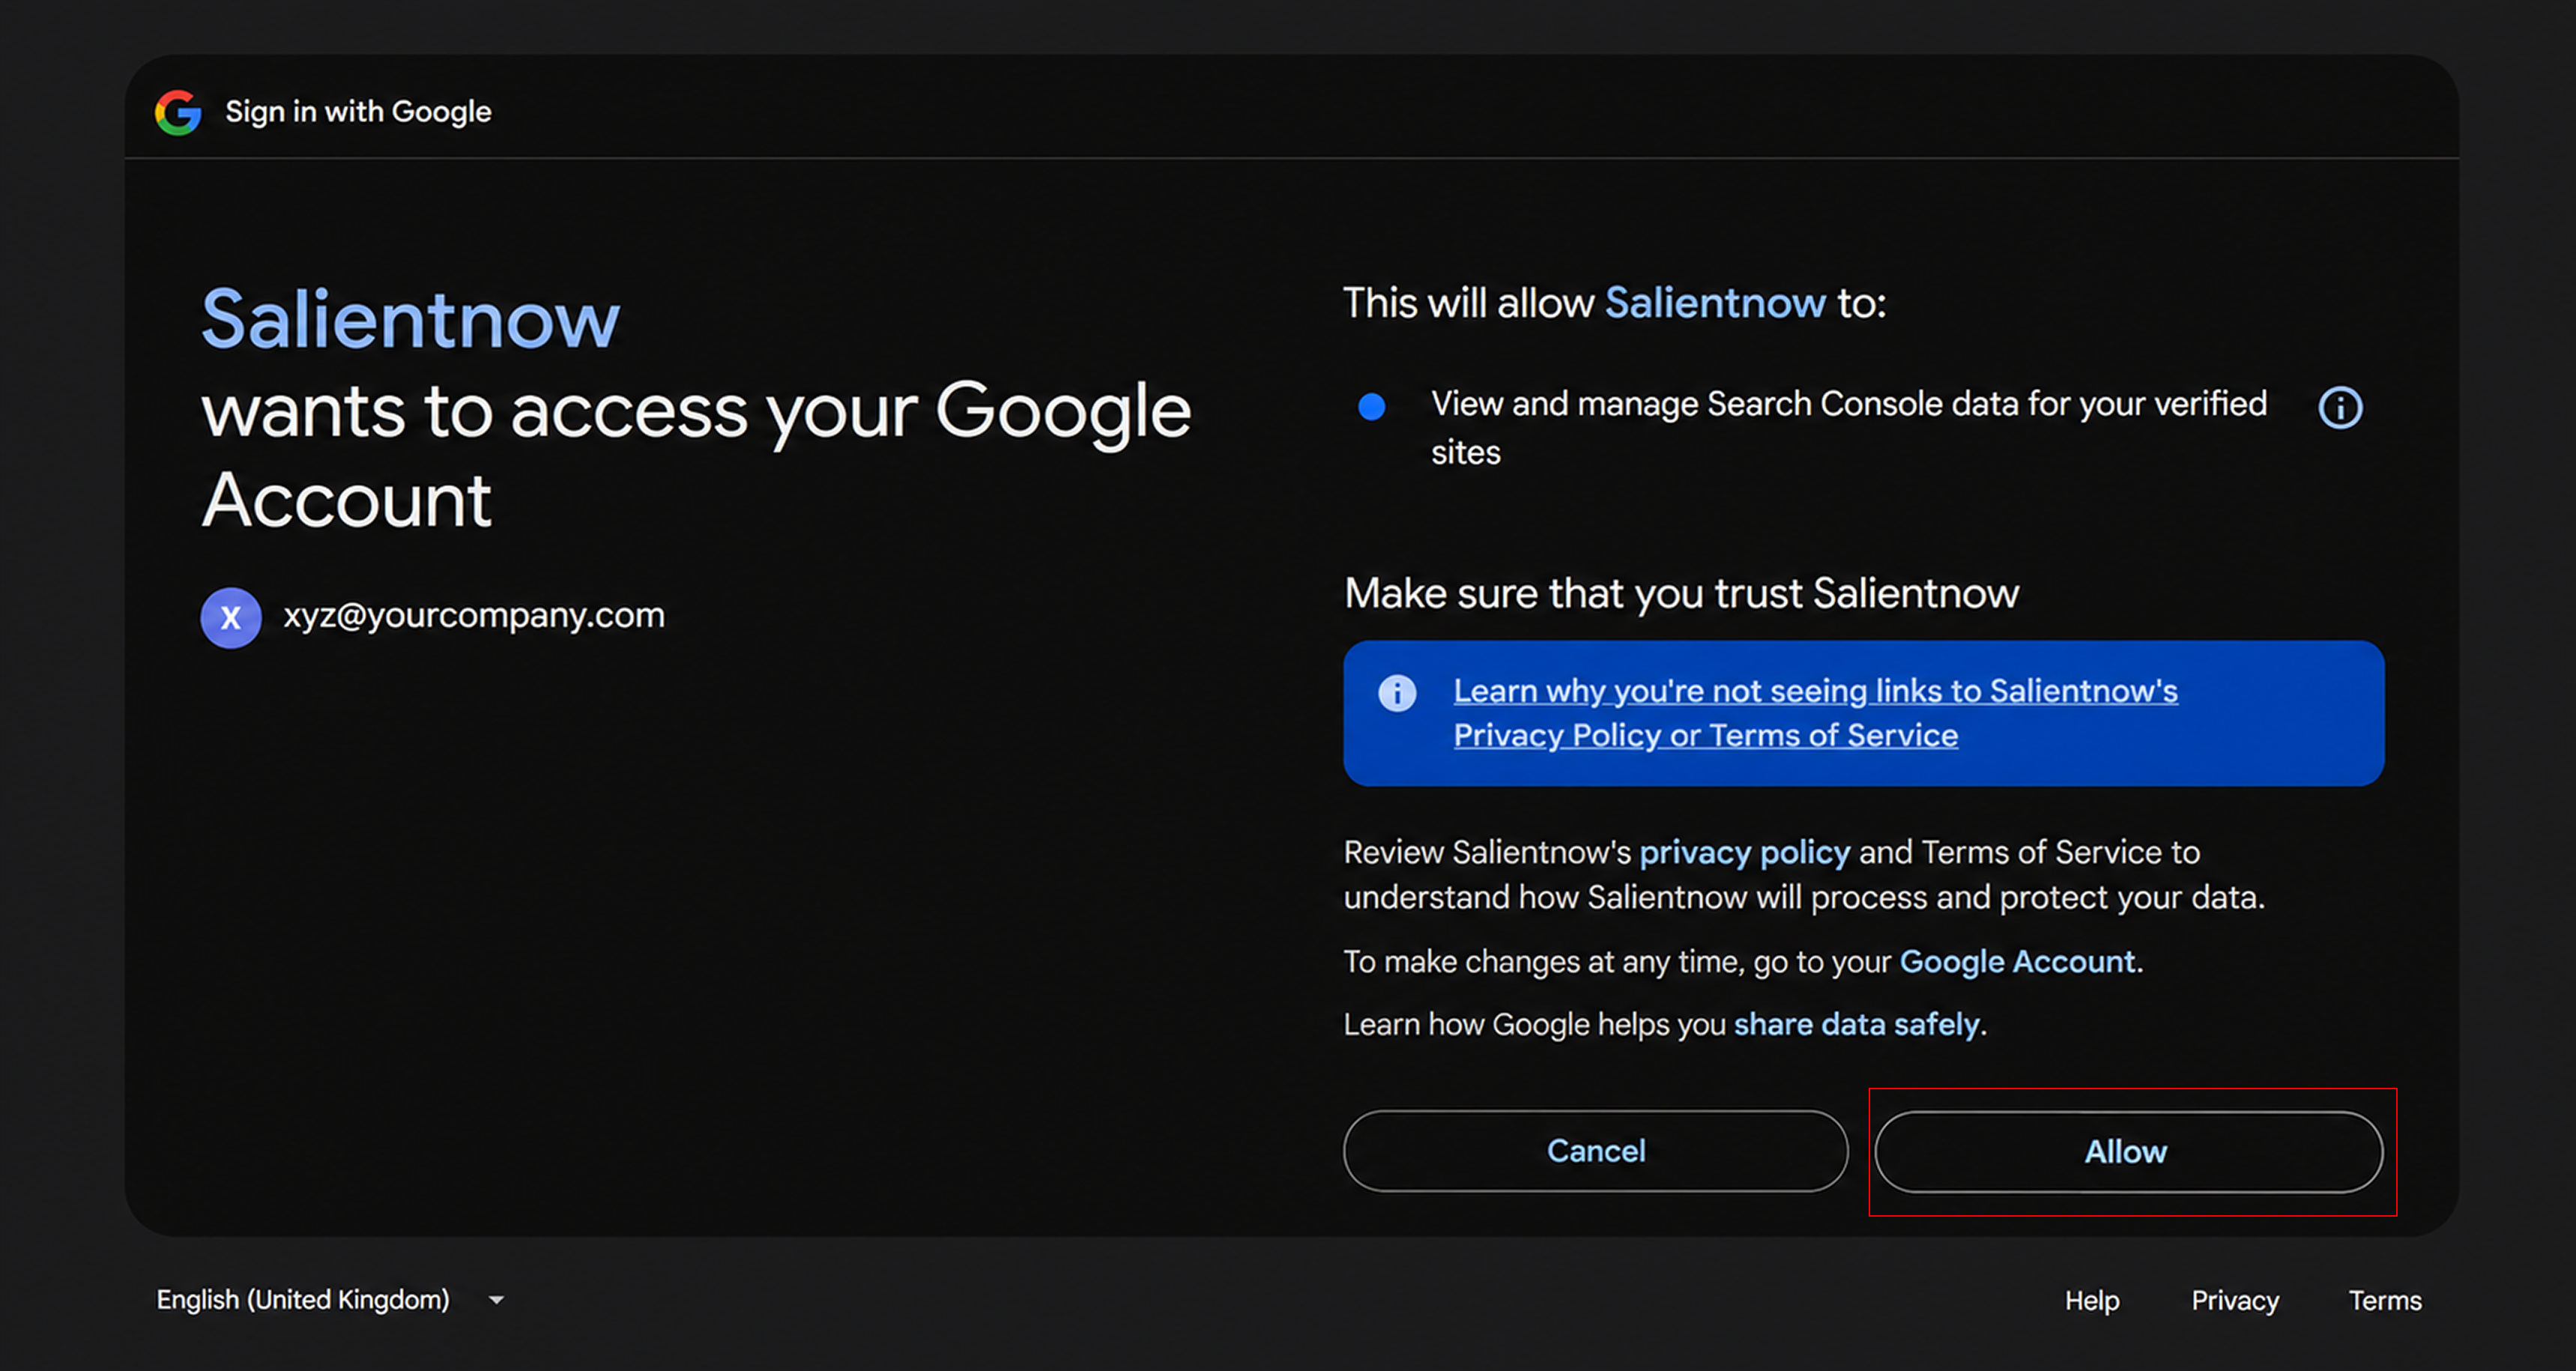The height and width of the screenshot is (1371, 2576).
Task: Cancel the Salientnow access request
Action: click(1595, 1150)
